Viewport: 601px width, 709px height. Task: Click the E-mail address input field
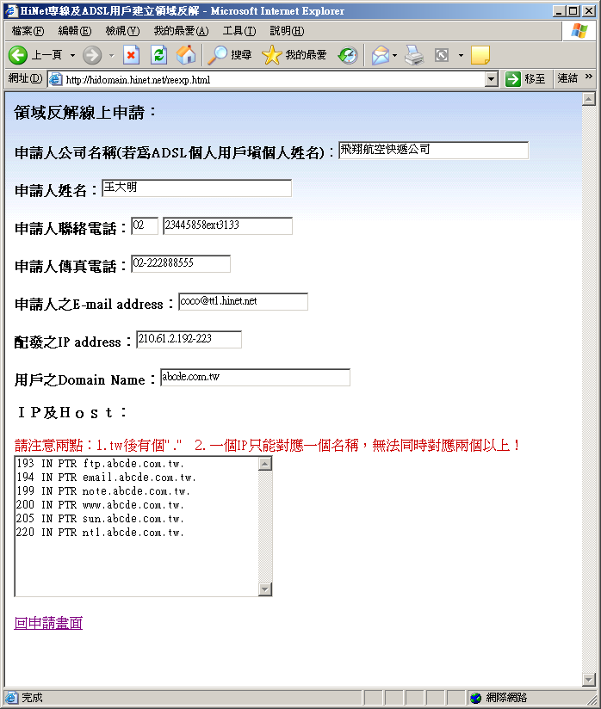click(243, 302)
